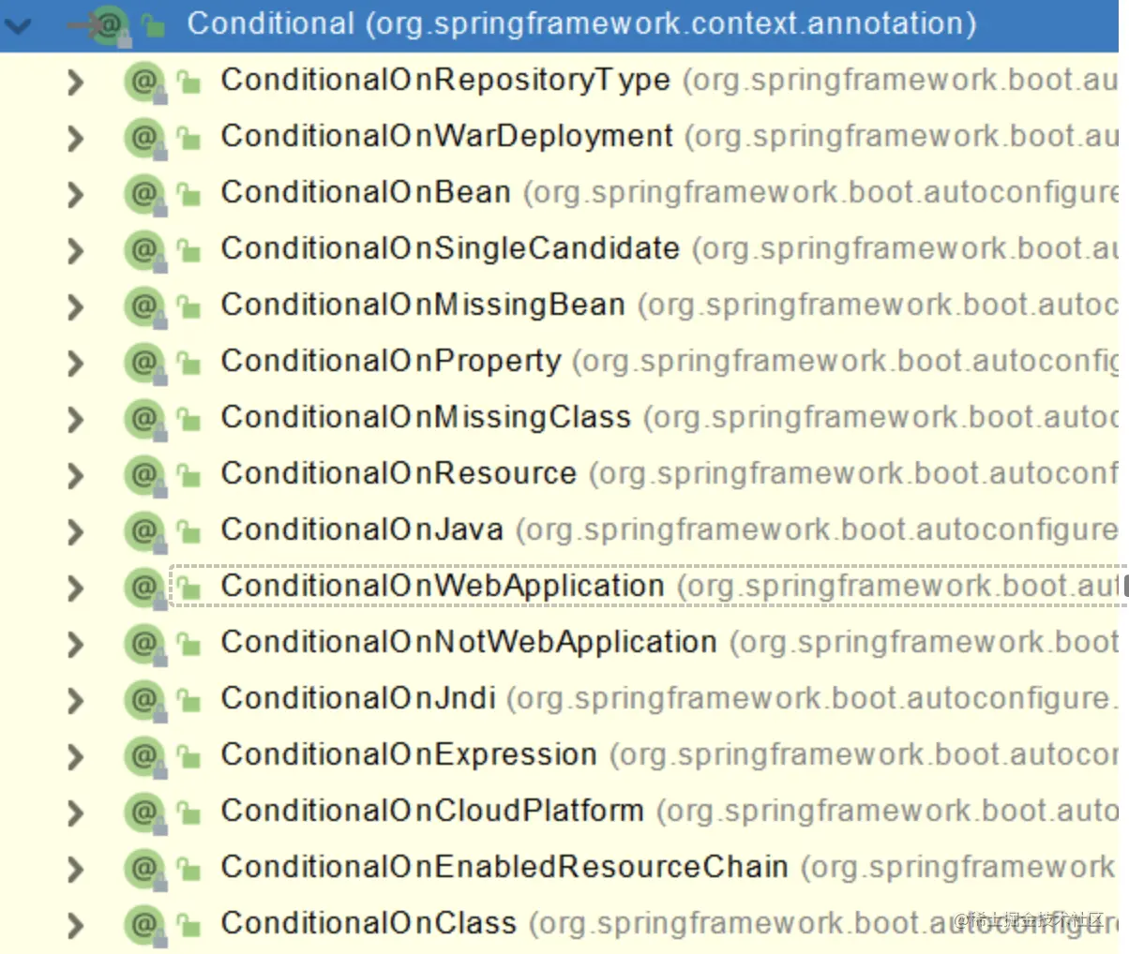Viewport: 1129px width, 954px height.
Task: Click the @ icon beside ConditionalOnEnabledResourceChain
Action: point(145,870)
